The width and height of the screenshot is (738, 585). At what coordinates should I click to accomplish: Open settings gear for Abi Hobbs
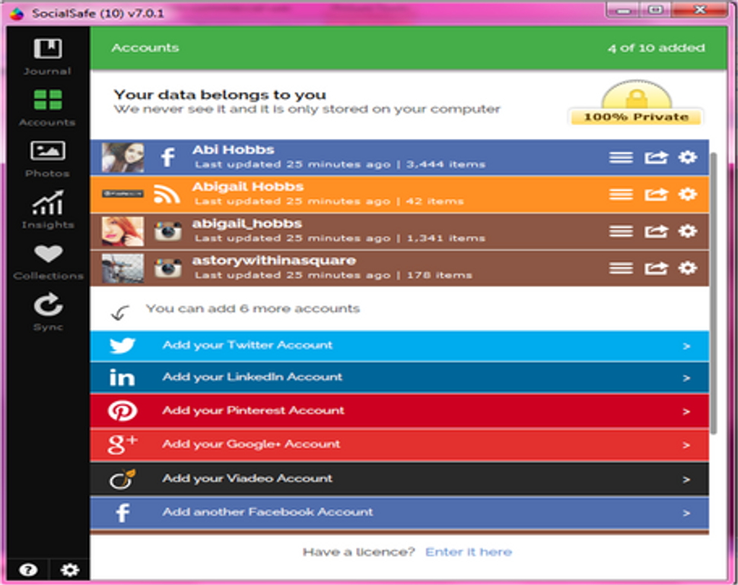pyautogui.click(x=688, y=157)
